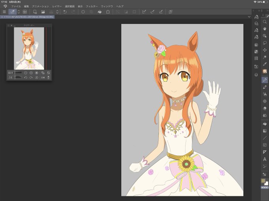
Task: Select the Operation object tool
Action: 265,36
